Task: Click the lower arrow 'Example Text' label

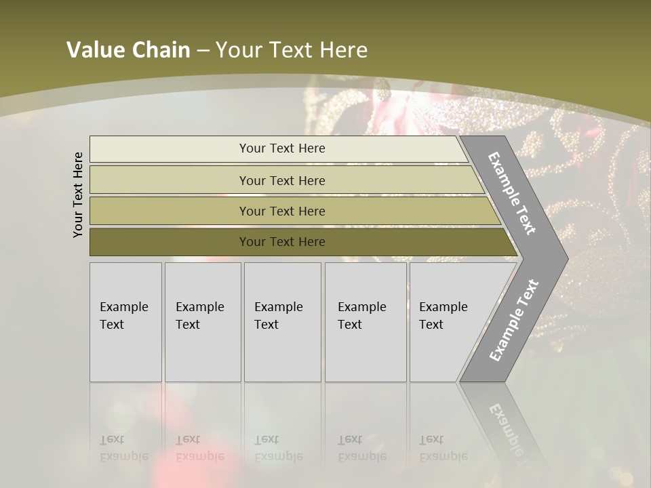Action: 514,320
